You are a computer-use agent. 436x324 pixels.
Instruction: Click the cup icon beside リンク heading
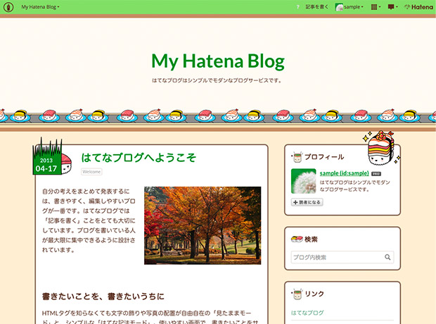coord(297,294)
